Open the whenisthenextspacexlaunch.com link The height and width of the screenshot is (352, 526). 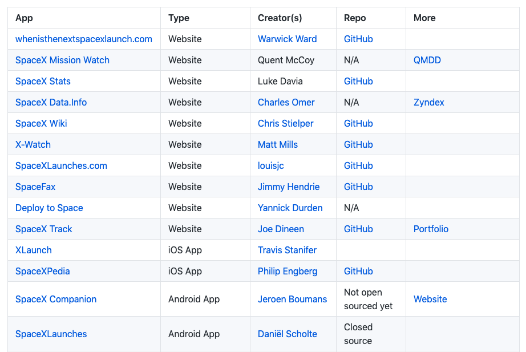click(x=83, y=39)
